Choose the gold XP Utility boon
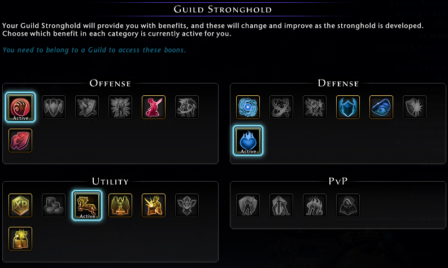 pos(21,205)
